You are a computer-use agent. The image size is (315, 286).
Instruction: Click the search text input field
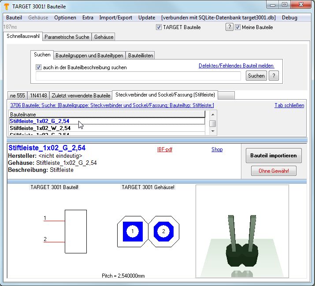[x=138, y=76]
